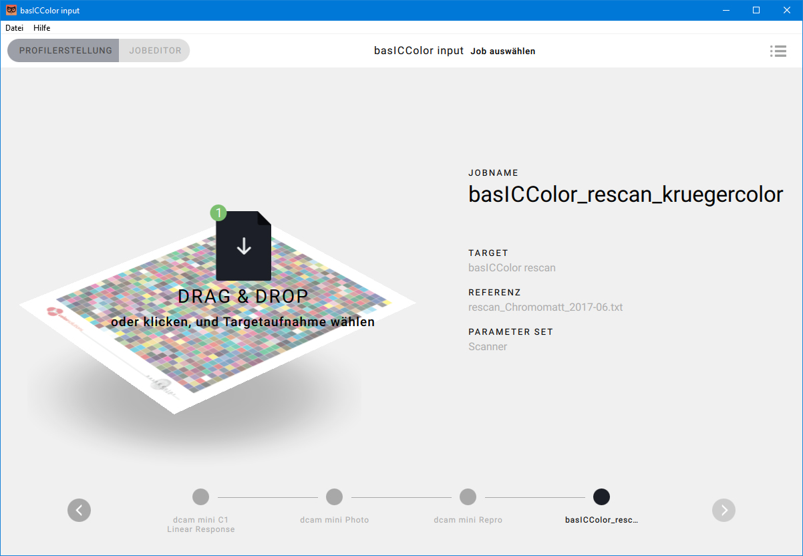Select the dcam mini C1 job dot
This screenshot has width=803, height=556.
click(200, 497)
